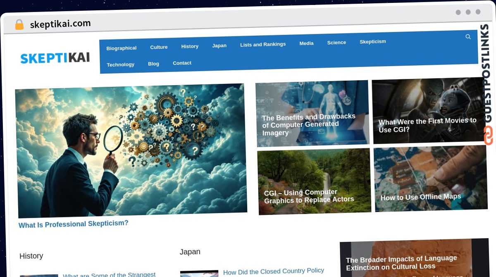Click the SKEPTIKAI site logo
Image resolution: width=496 pixels, height=277 pixels.
pyautogui.click(x=55, y=58)
